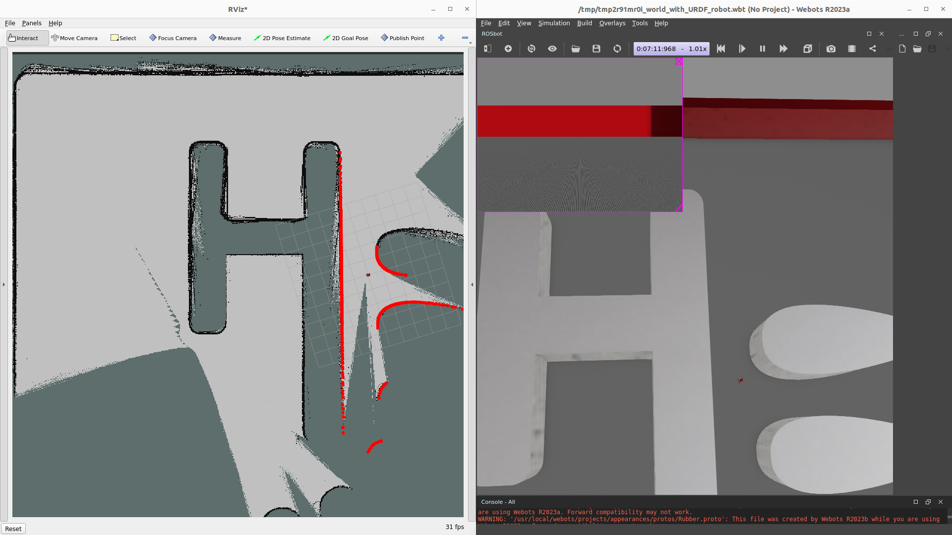
Task: Open the Simulation menu in Webots
Action: coord(554,23)
